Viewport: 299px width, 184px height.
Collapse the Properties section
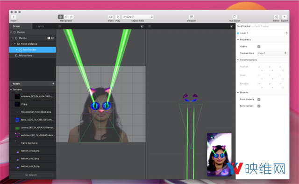(238, 40)
